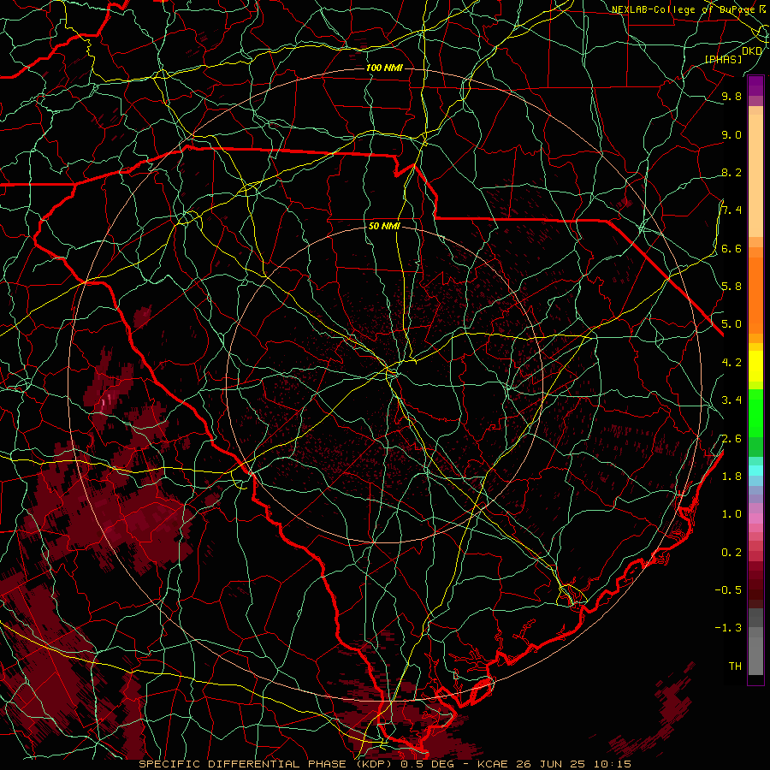This screenshot has width=770, height=770.
Task: Click "0.5 DEG" elevation in caption
Action: (427, 764)
